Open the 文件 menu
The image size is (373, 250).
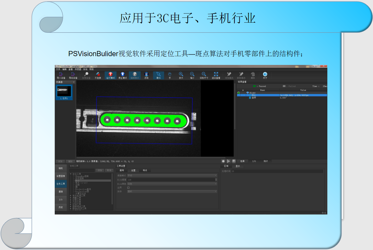58,69
